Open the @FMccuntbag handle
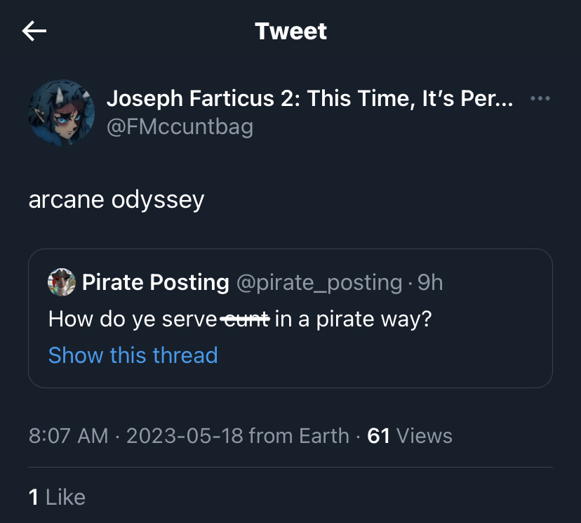Screen dimensions: 581x523 pyautogui.click(x=180, y=127)
